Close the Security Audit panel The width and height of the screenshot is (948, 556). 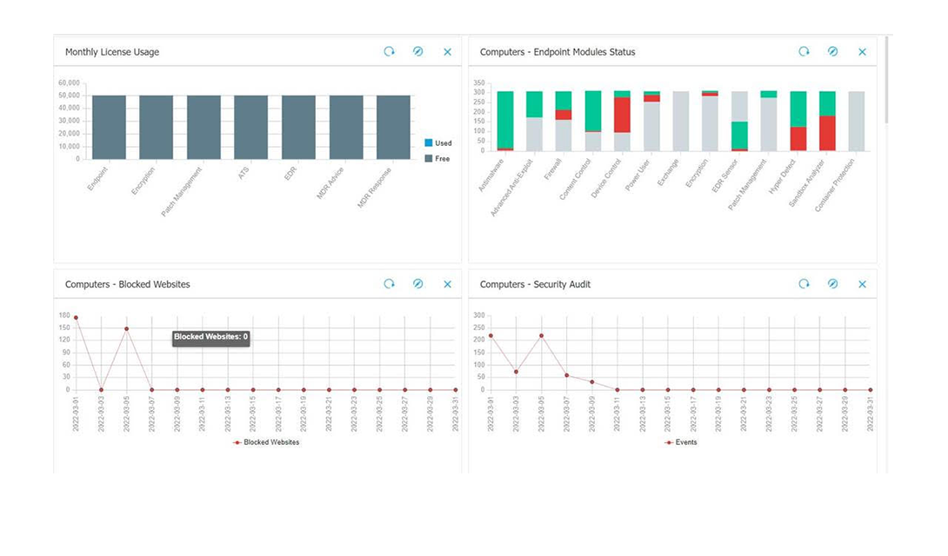[863, 284]
